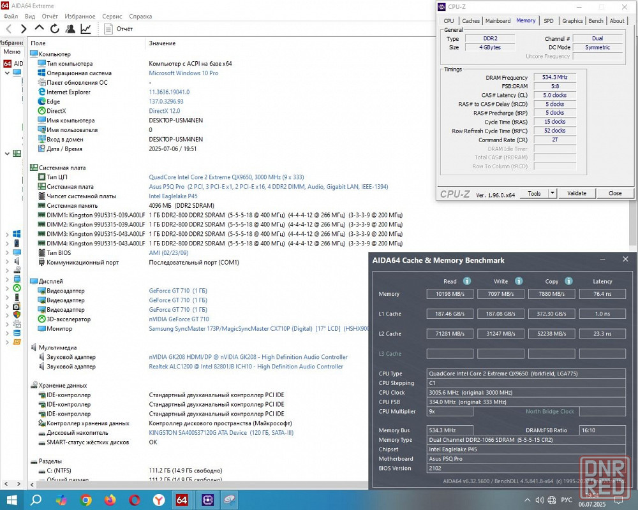
Task: Click the Tools button in CPU-Z
Action: pos(534,194)
